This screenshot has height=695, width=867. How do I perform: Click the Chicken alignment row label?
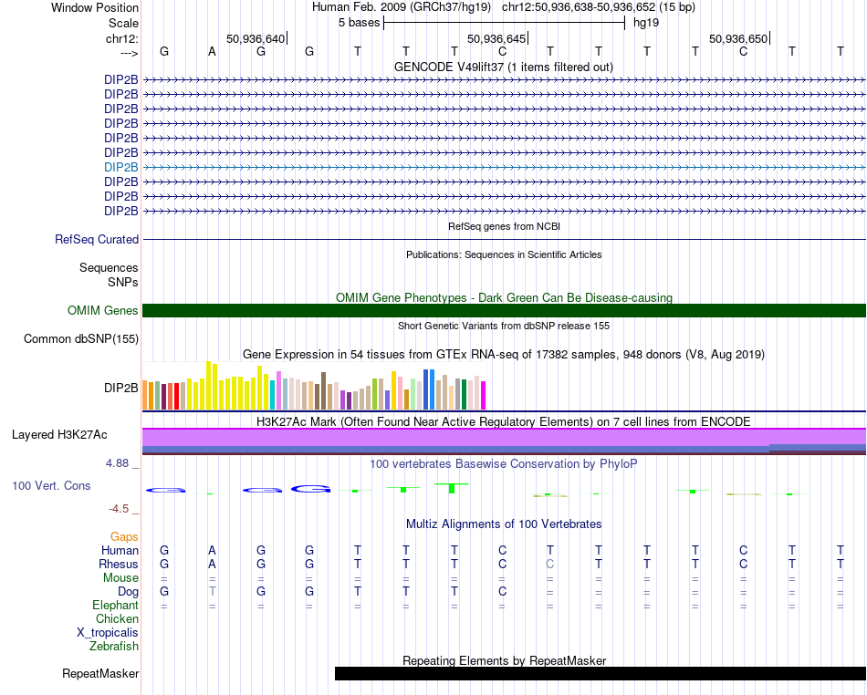pyautogui.click(x=117, y=618)
